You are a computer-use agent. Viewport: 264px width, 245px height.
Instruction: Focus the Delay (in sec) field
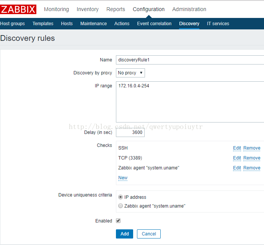130,132
